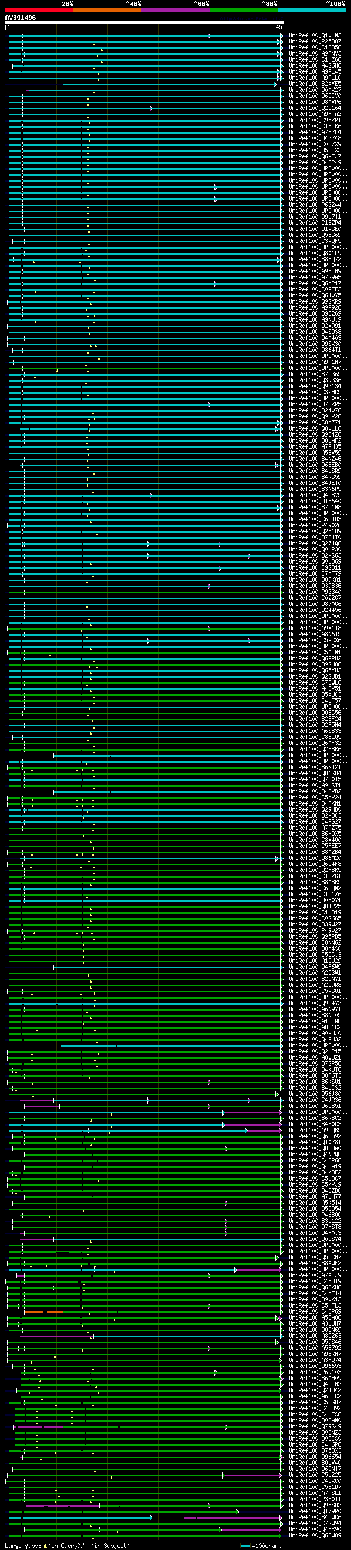
Task: Select the UniRef100_P38011 hit label
Action: point(314,1499)
